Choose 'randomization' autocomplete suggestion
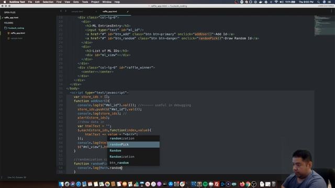335x188 pixels. tap(133, 138)
